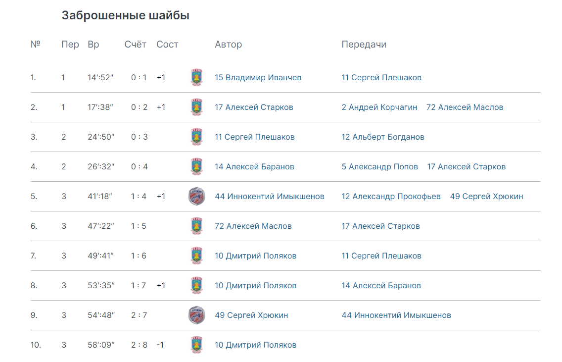Open assist 12 Александр Прокофьев link
562x362 pixels.
pyautogui.click(x=391, y=197)
